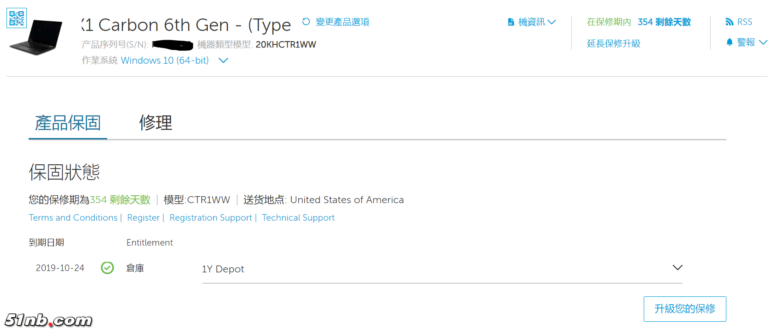Image resolution: width=779 pixels, height=331 pixels.
Task: Open the 延長保修升級 link
Action: click(613, 43)
